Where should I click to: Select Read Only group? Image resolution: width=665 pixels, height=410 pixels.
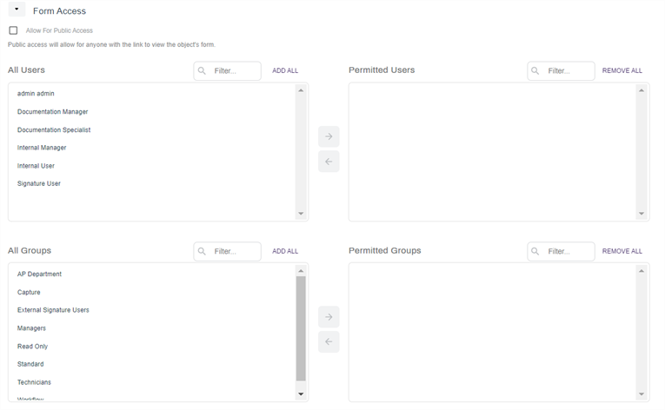click(33, 347)
